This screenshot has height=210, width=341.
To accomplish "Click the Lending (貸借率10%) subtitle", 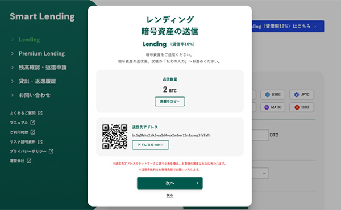I will [169, 44].
